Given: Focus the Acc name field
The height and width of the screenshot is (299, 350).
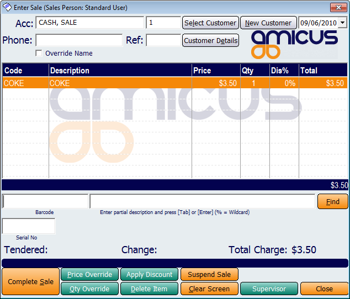Looking at the screenshot, I should pyautogui.click(x=90, y=23).
